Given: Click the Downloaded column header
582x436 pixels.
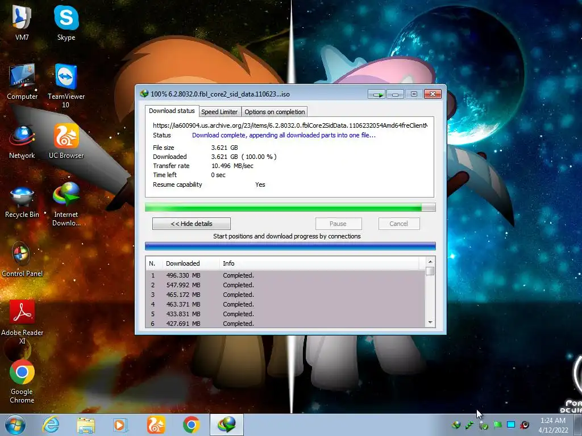Looking at the screenshot, I should 191,263.
